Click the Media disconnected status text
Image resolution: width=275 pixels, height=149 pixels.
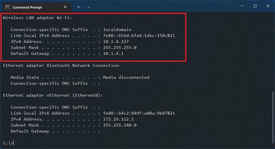point(126,77)
